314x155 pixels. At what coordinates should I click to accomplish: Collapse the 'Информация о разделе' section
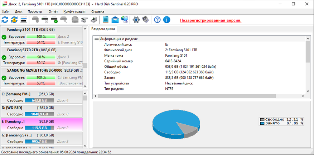coord(97,39)
